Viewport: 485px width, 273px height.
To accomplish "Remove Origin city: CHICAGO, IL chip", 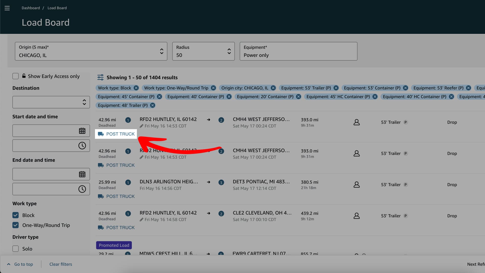I will coord(273,88).
